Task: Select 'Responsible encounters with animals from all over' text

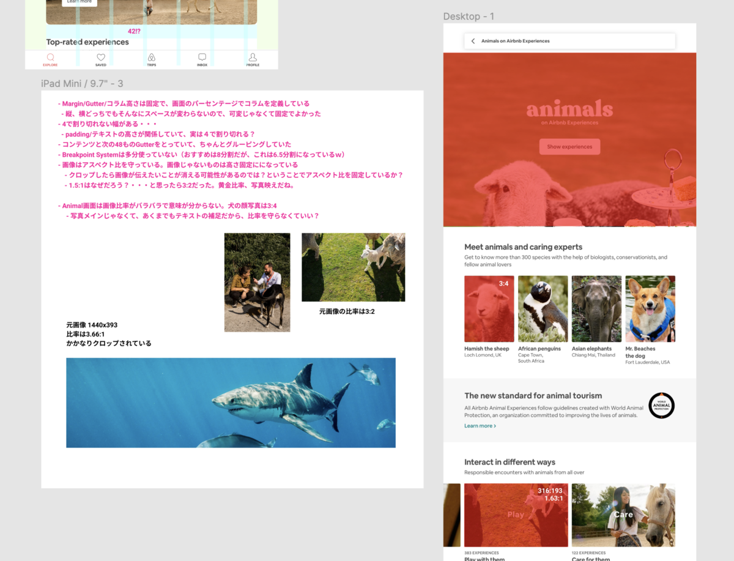Action: [524, 473]
